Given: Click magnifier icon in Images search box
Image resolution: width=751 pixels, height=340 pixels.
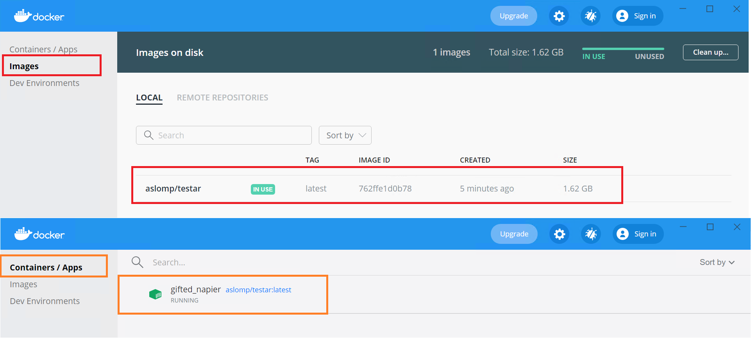Looking at the screenshot, I should [148, 135].
